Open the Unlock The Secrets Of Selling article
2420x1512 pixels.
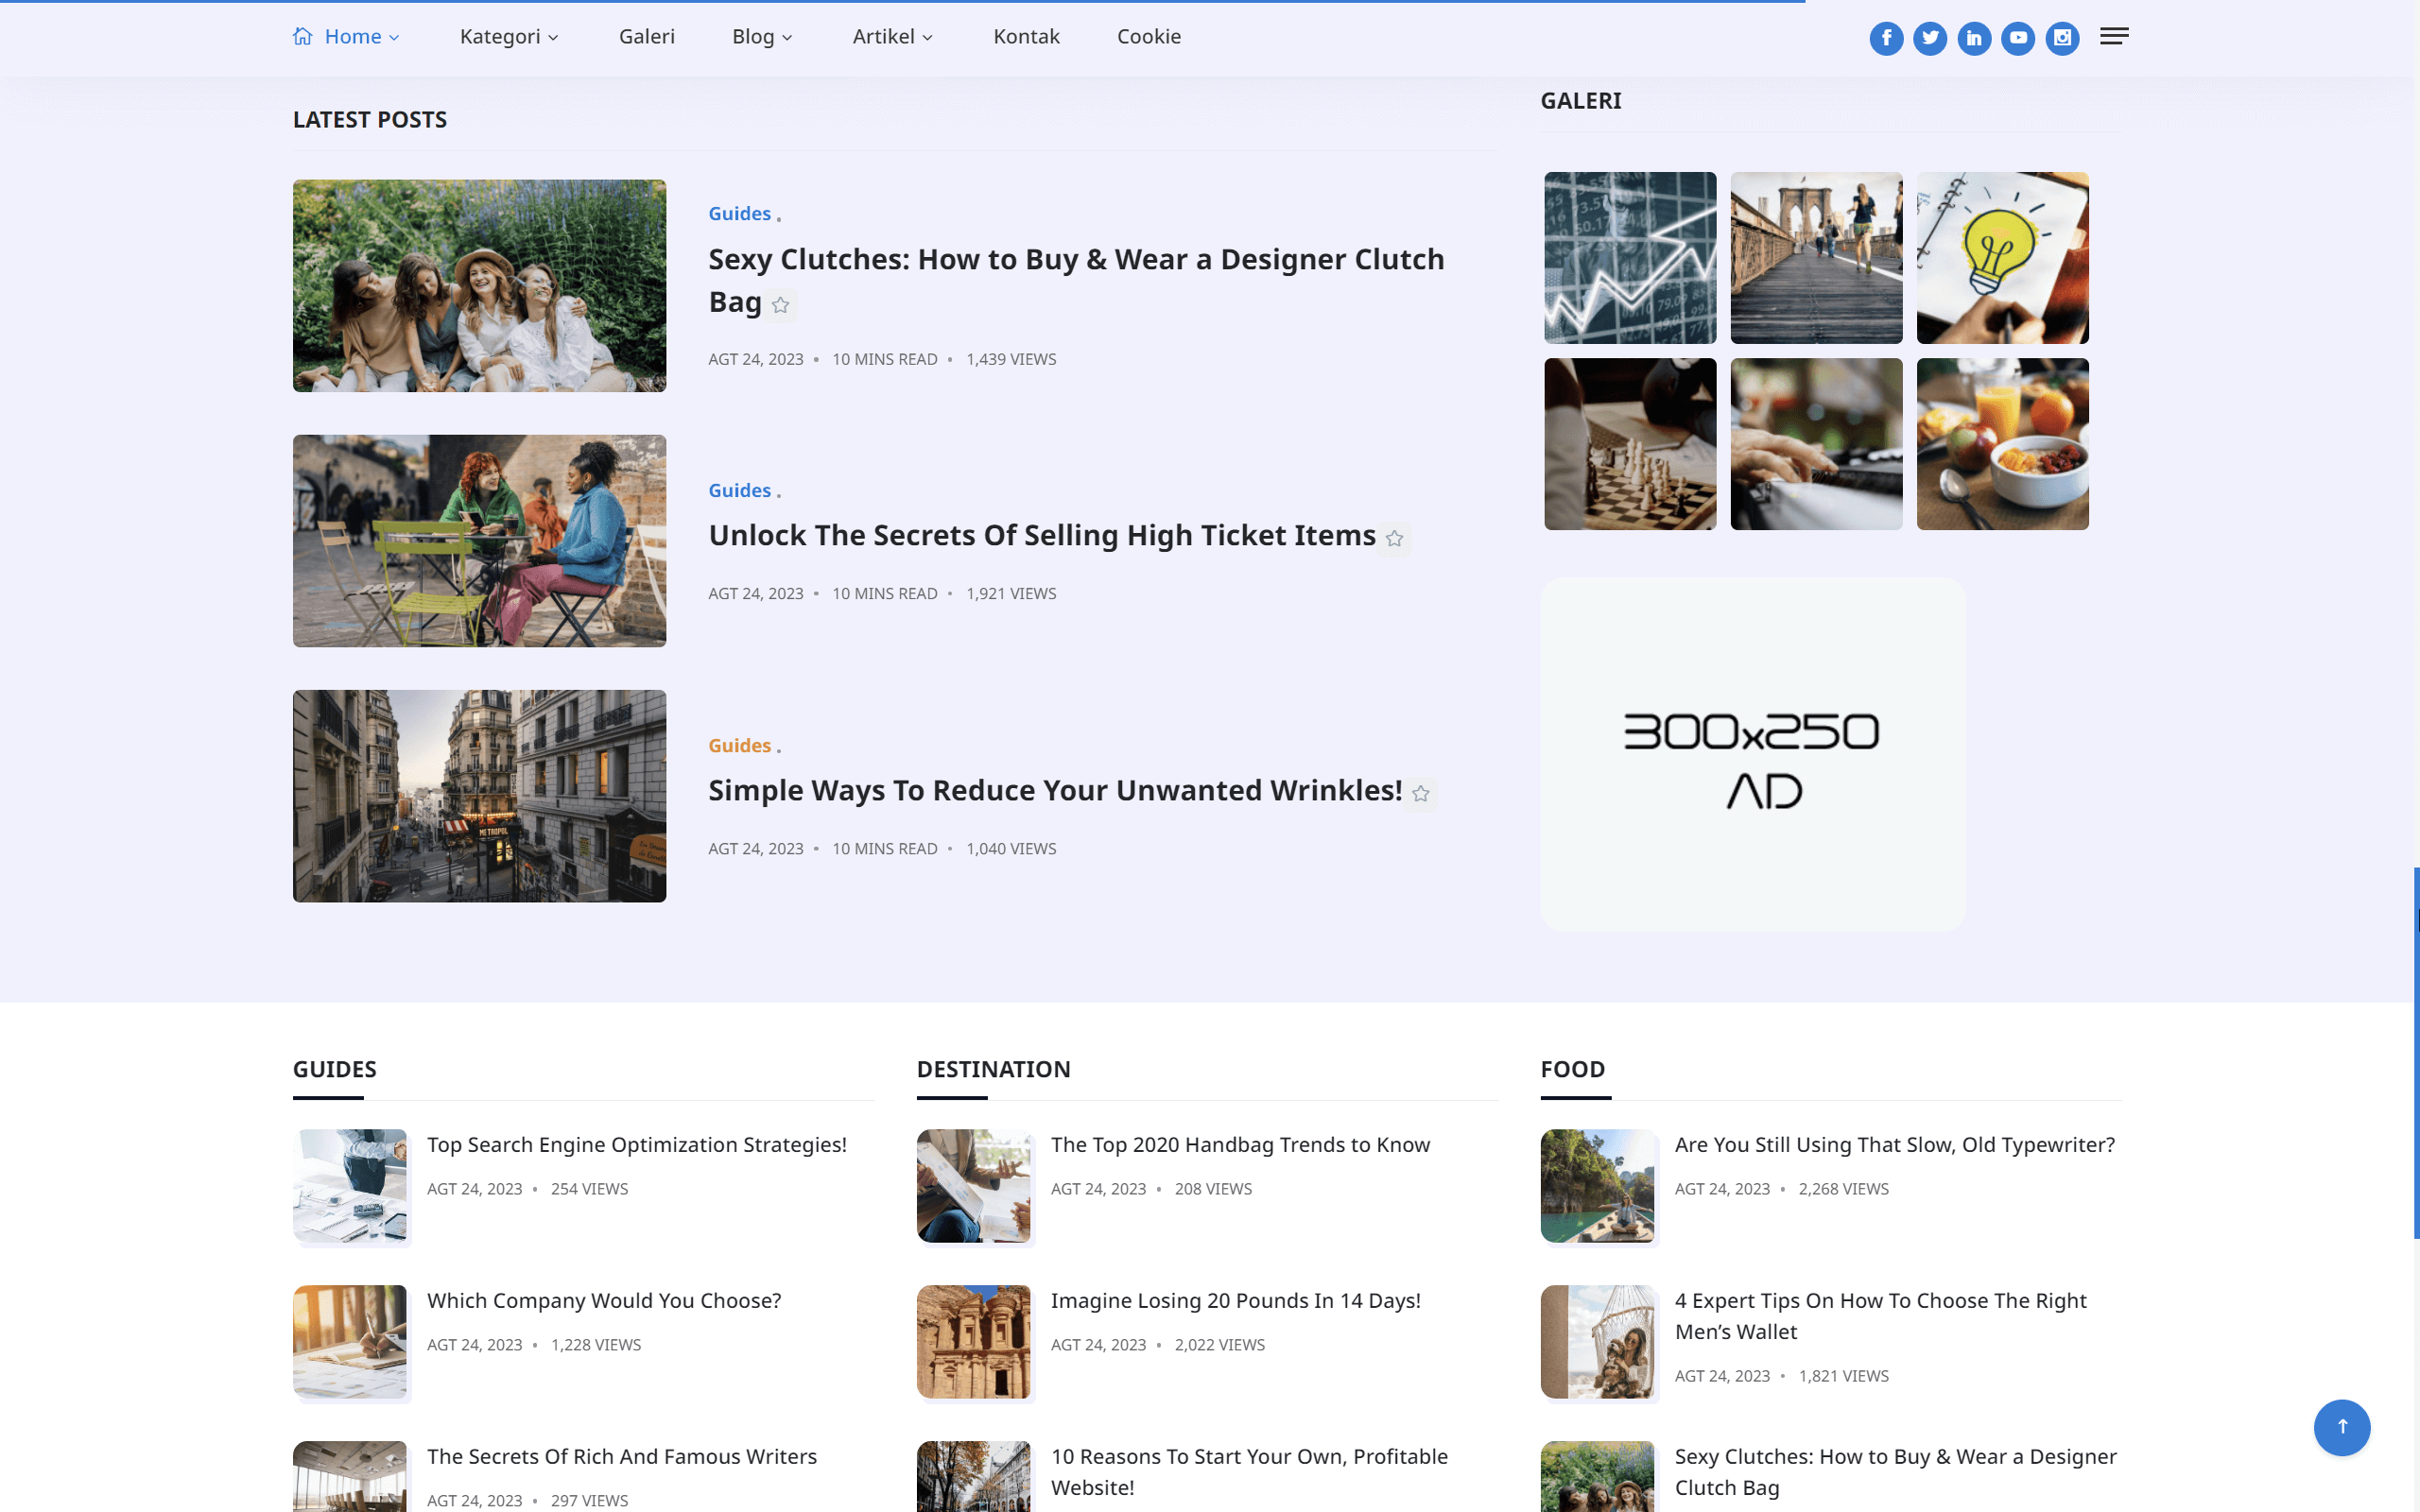click(1041, 535)
